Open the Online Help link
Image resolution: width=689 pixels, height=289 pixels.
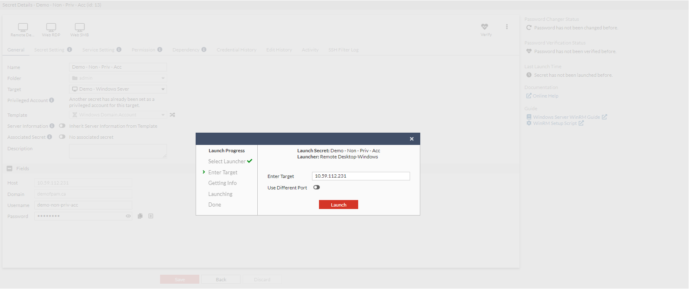[545, 96]
